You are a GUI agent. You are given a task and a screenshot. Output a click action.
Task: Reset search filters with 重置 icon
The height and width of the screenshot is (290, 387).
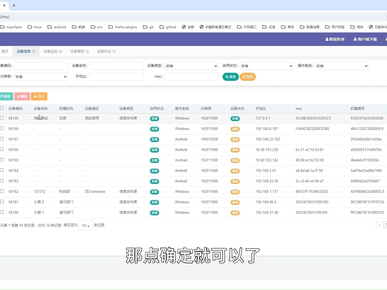coord(248,77)
